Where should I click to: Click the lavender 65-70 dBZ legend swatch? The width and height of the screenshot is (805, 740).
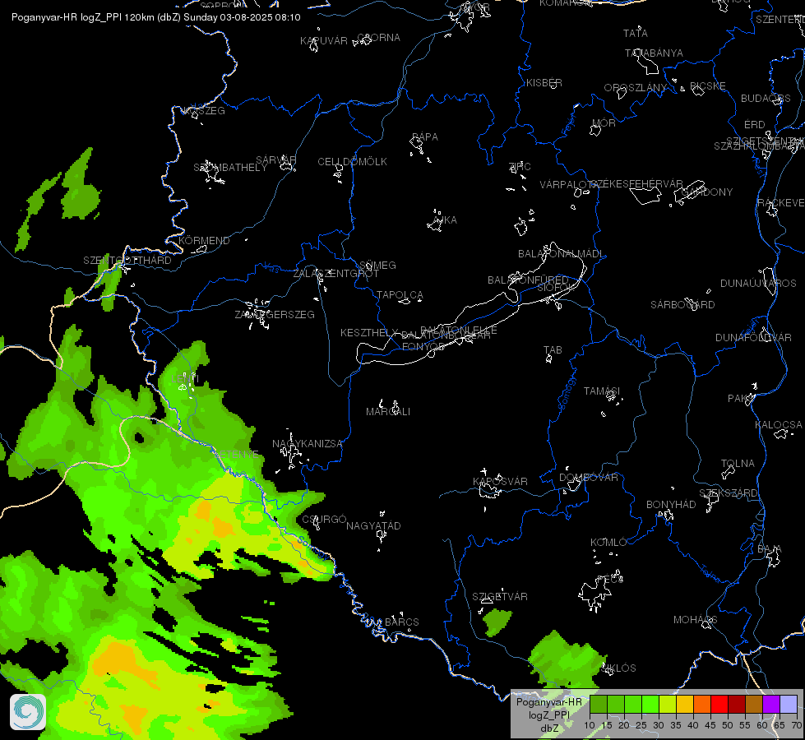[788, 705]
